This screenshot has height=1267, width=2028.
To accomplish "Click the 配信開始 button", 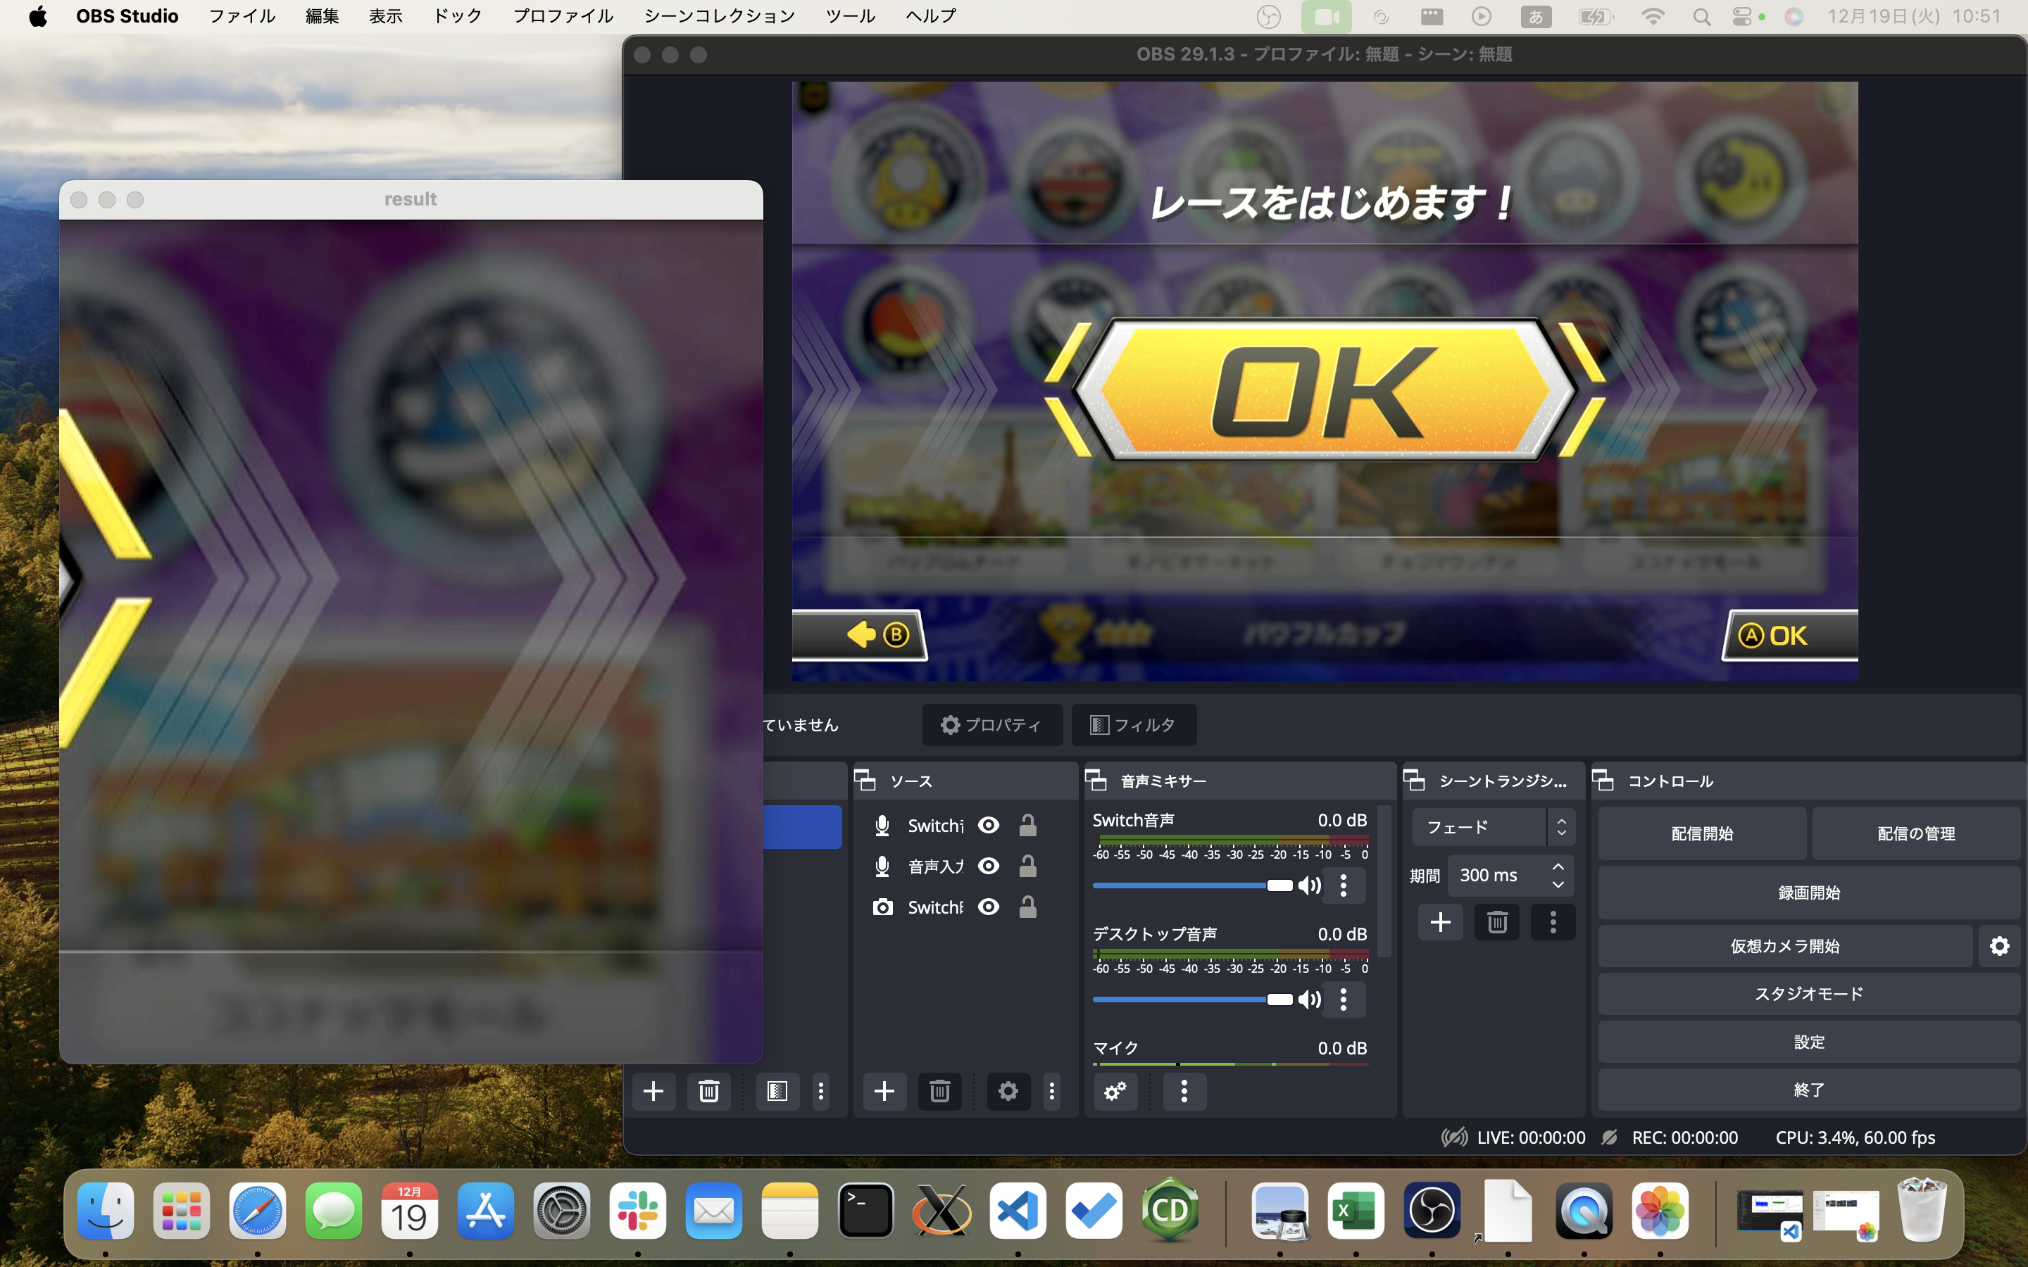I will tap(1701, 834).
